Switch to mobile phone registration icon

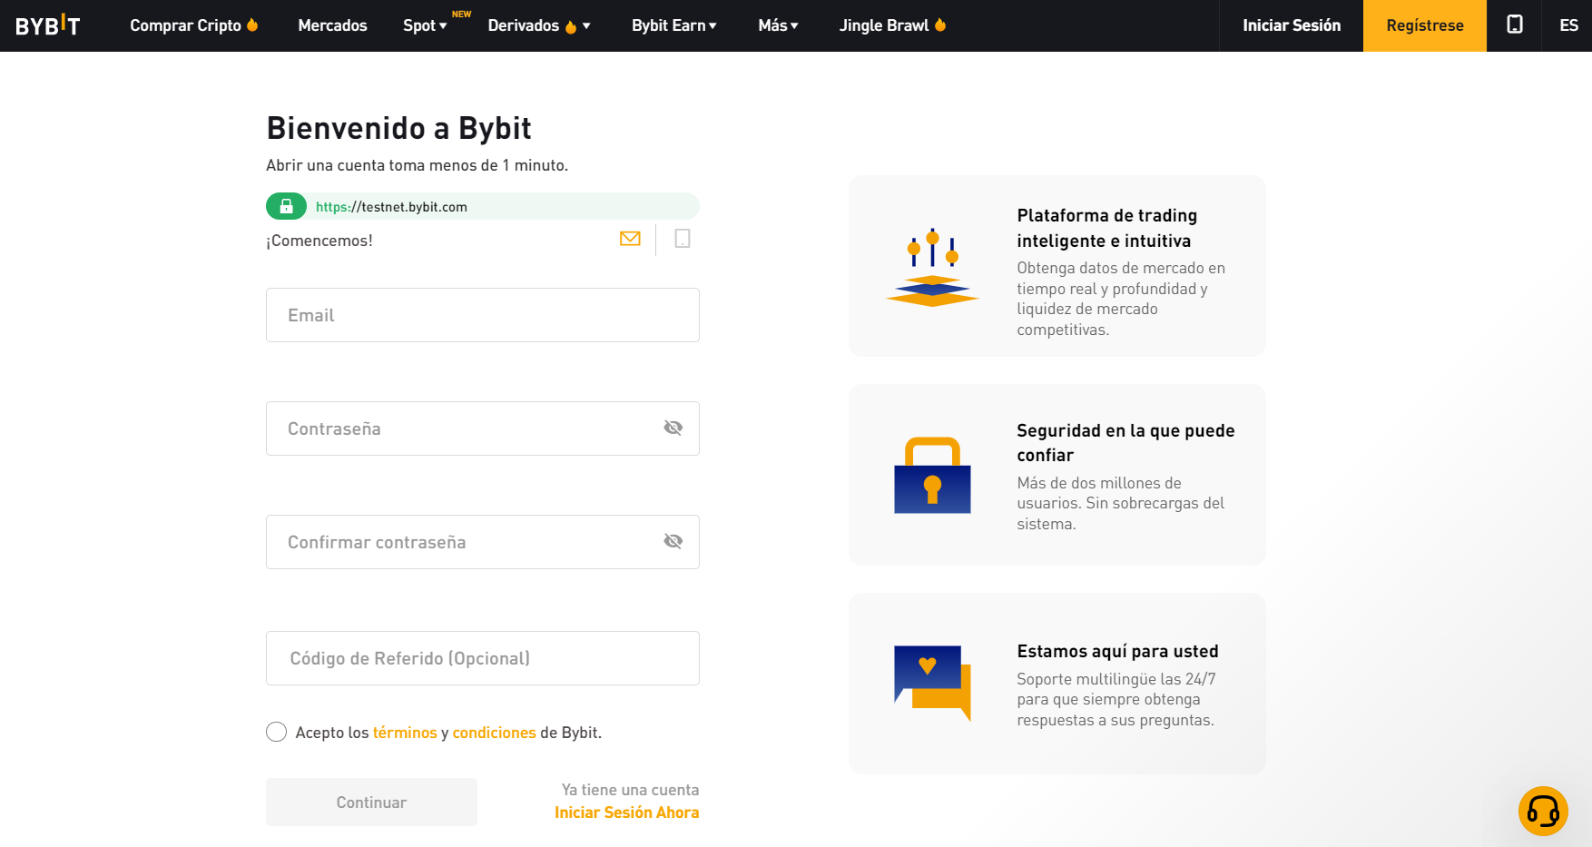[x=683, y=239]
